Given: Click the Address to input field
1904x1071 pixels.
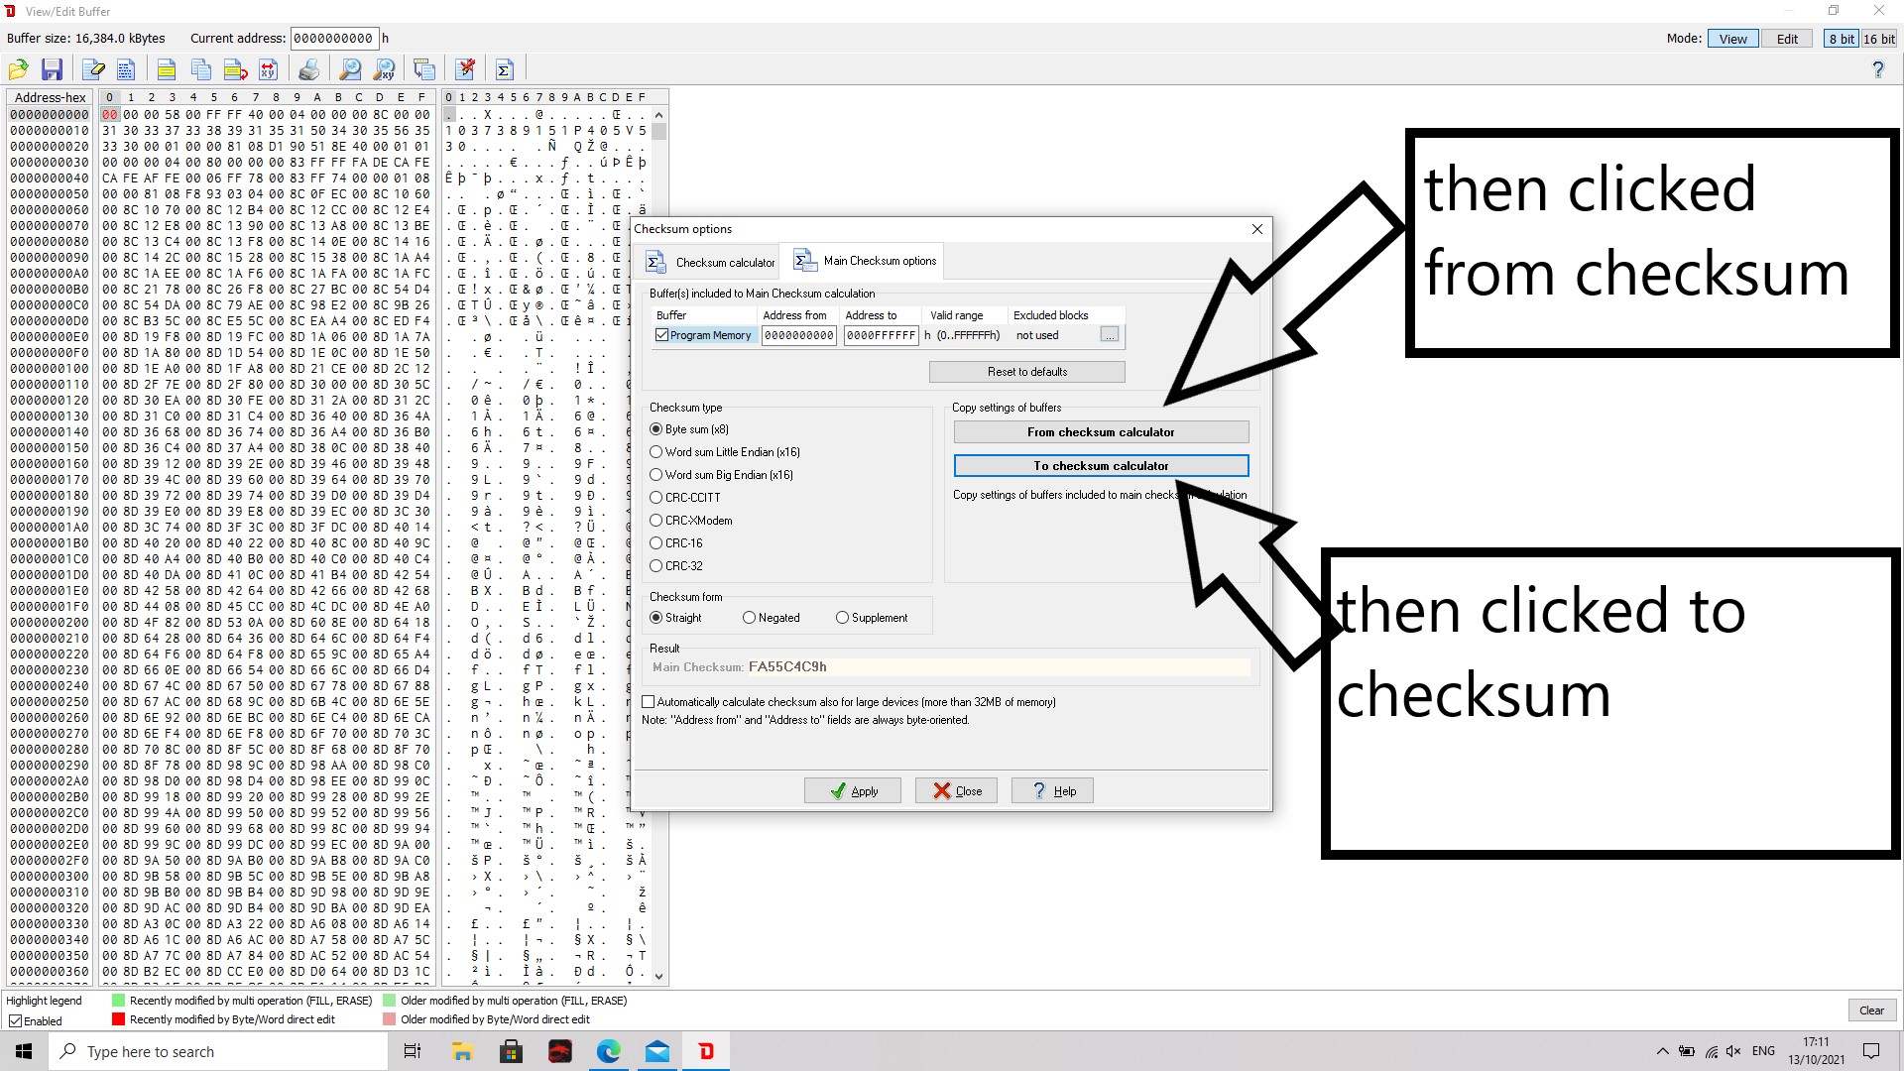Looking at the screenshot, I should point(881,336).
